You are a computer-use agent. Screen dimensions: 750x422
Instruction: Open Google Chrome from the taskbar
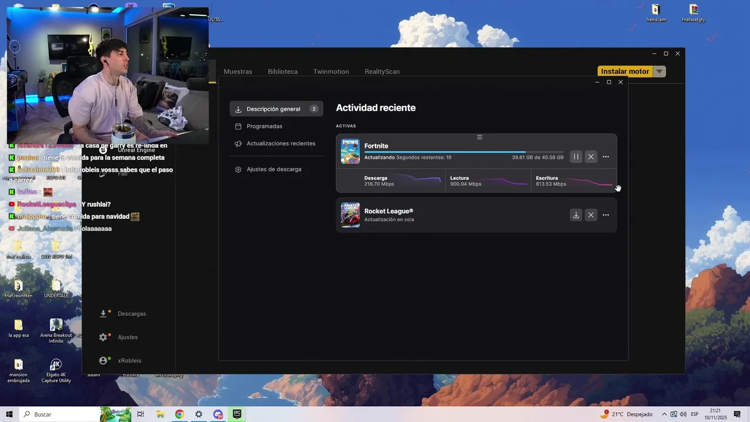pyautogui.click(x=179, y=414)
